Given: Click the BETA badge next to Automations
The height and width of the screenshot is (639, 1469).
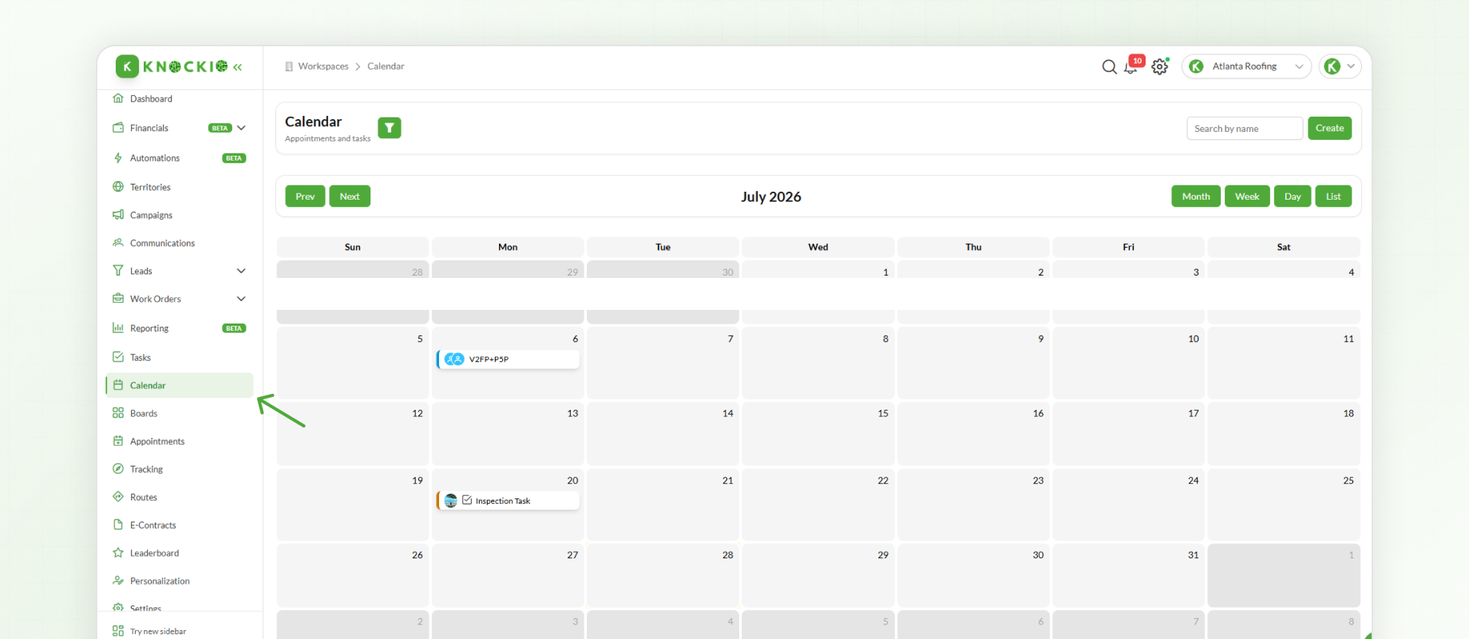Looking at the screenshot, I should click(234, 158).
